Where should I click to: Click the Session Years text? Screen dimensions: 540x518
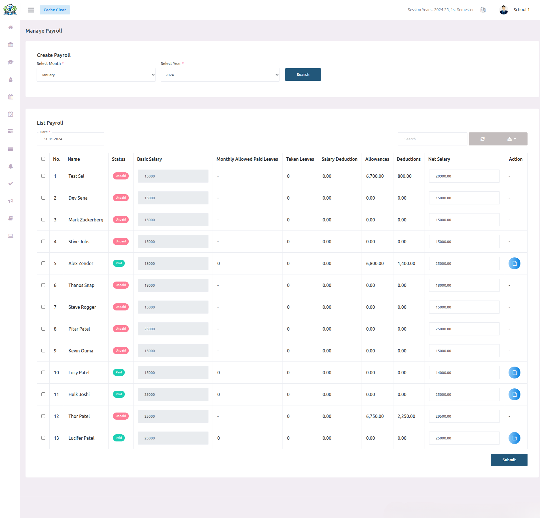coord(441,10)
